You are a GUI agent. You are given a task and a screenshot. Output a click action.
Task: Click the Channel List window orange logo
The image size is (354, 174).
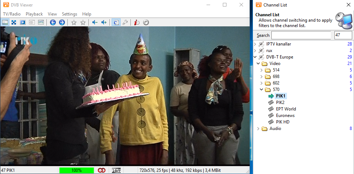click(x=258, y=5)
